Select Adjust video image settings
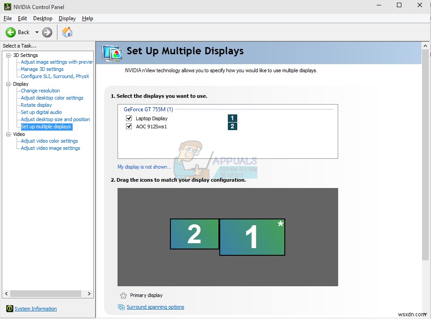The height and width of the screenshot is (319, 431). coord(50,148)
